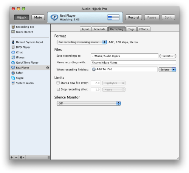Open the Silence Monitor Off dropdown

click(89, 103)
